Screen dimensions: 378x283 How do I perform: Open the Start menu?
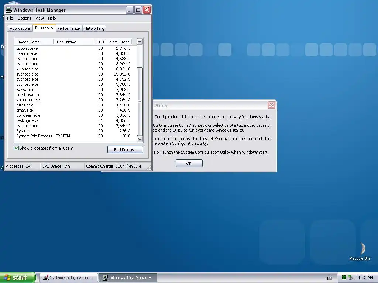[18, 277]
